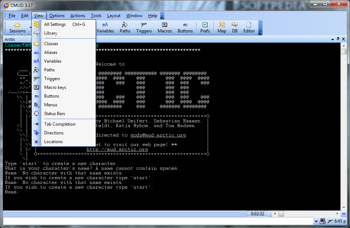The image size is (350, 228).
Task: Open the Editor toolbar button
Action: coord(249,28)
